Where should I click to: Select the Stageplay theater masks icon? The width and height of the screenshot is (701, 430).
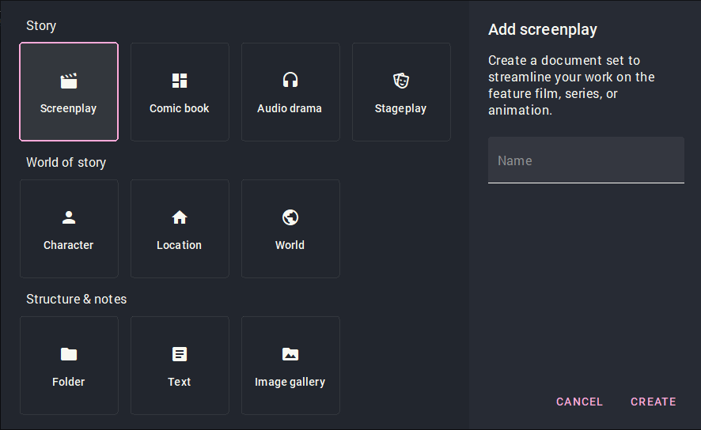(401, 81)
